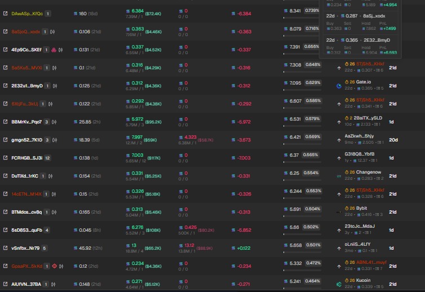
Task: Click sold amount 13.12 for vSnfbx...Nr79
Action: click(x=189, y=245)
